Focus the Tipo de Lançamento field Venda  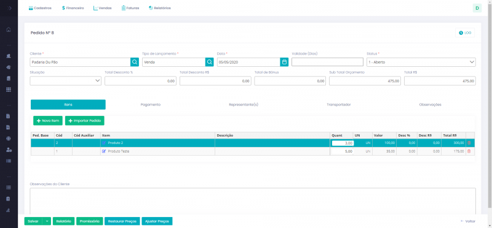pyautogui.click(x=174, y=62)
